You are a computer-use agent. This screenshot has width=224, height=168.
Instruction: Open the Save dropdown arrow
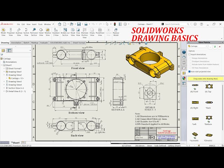(83, 24)
